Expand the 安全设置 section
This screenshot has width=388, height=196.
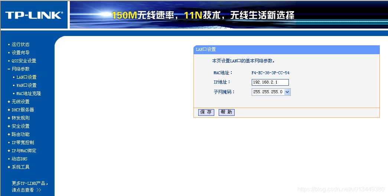(x=20, y=126)
